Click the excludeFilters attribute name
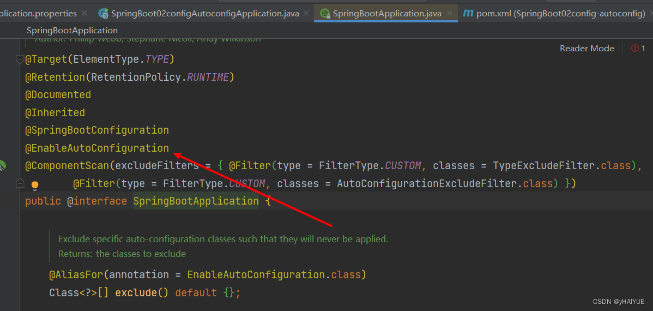 [x=156, y=165]
